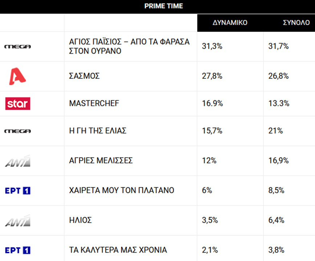Select the ΗΛΙΟΣ program title
The image size is (315, 261).
pos(81,220)
